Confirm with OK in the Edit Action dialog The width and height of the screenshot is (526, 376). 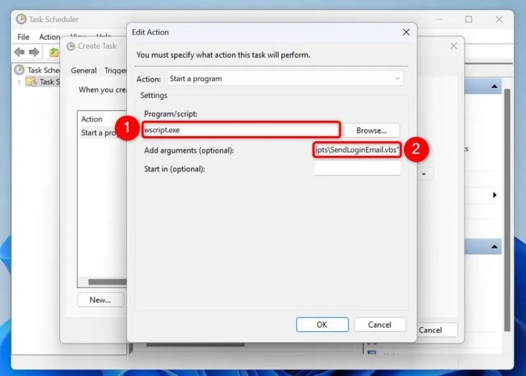[322, 325]
